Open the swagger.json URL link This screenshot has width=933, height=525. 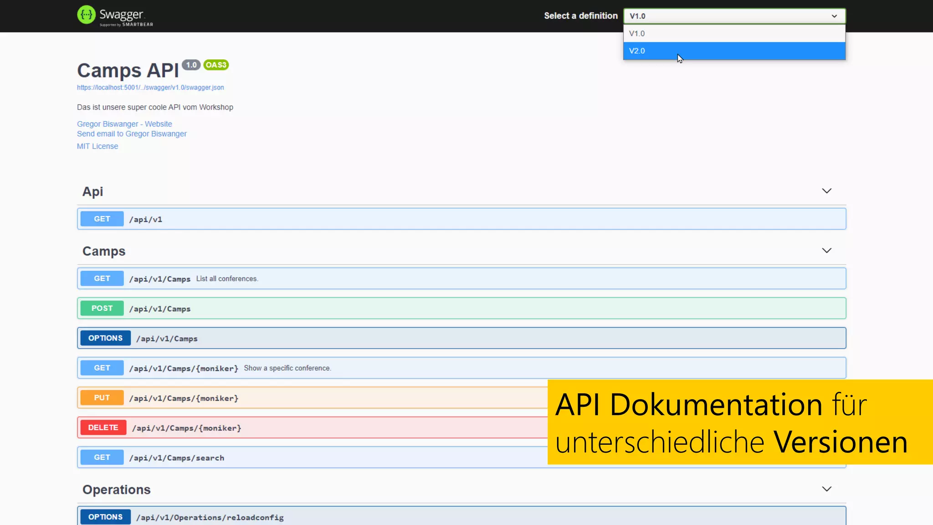coord(150,87)
